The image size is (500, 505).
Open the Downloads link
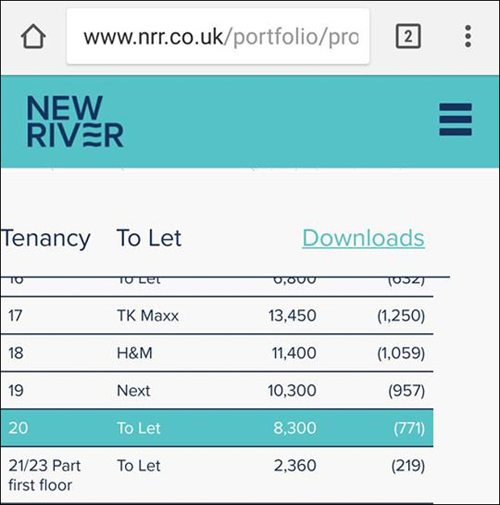tap(363, 238)
